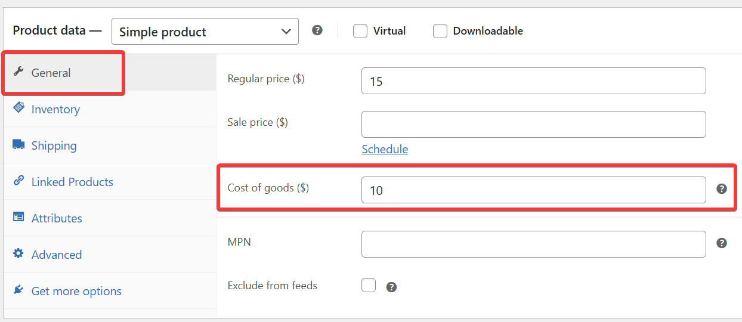Image resolution: width=742 pixels, height=322 pixels.
Task: Tick the Downloadable checkbox
Action: coord(440,31)
